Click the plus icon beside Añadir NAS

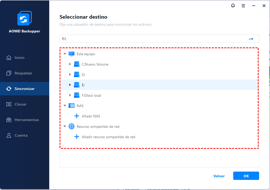77,116
